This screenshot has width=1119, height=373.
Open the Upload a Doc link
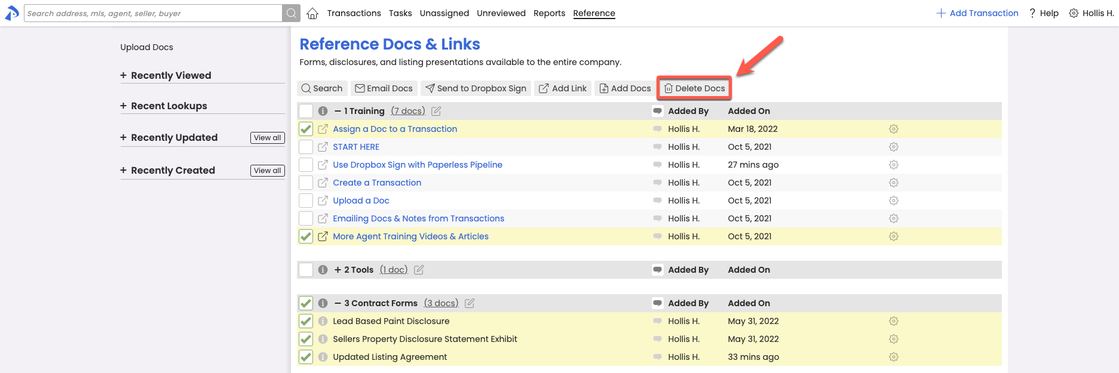(x=361, y=201)
